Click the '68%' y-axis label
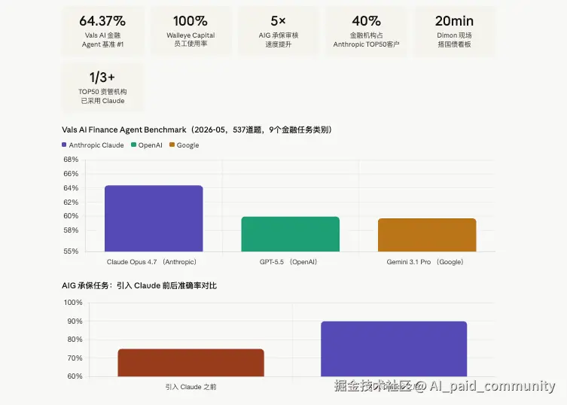This screenshot has width=567, height=405. (x=71, y=160)
